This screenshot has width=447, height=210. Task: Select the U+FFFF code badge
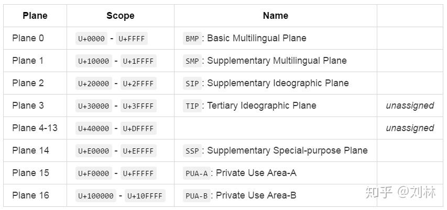(132, 39)
